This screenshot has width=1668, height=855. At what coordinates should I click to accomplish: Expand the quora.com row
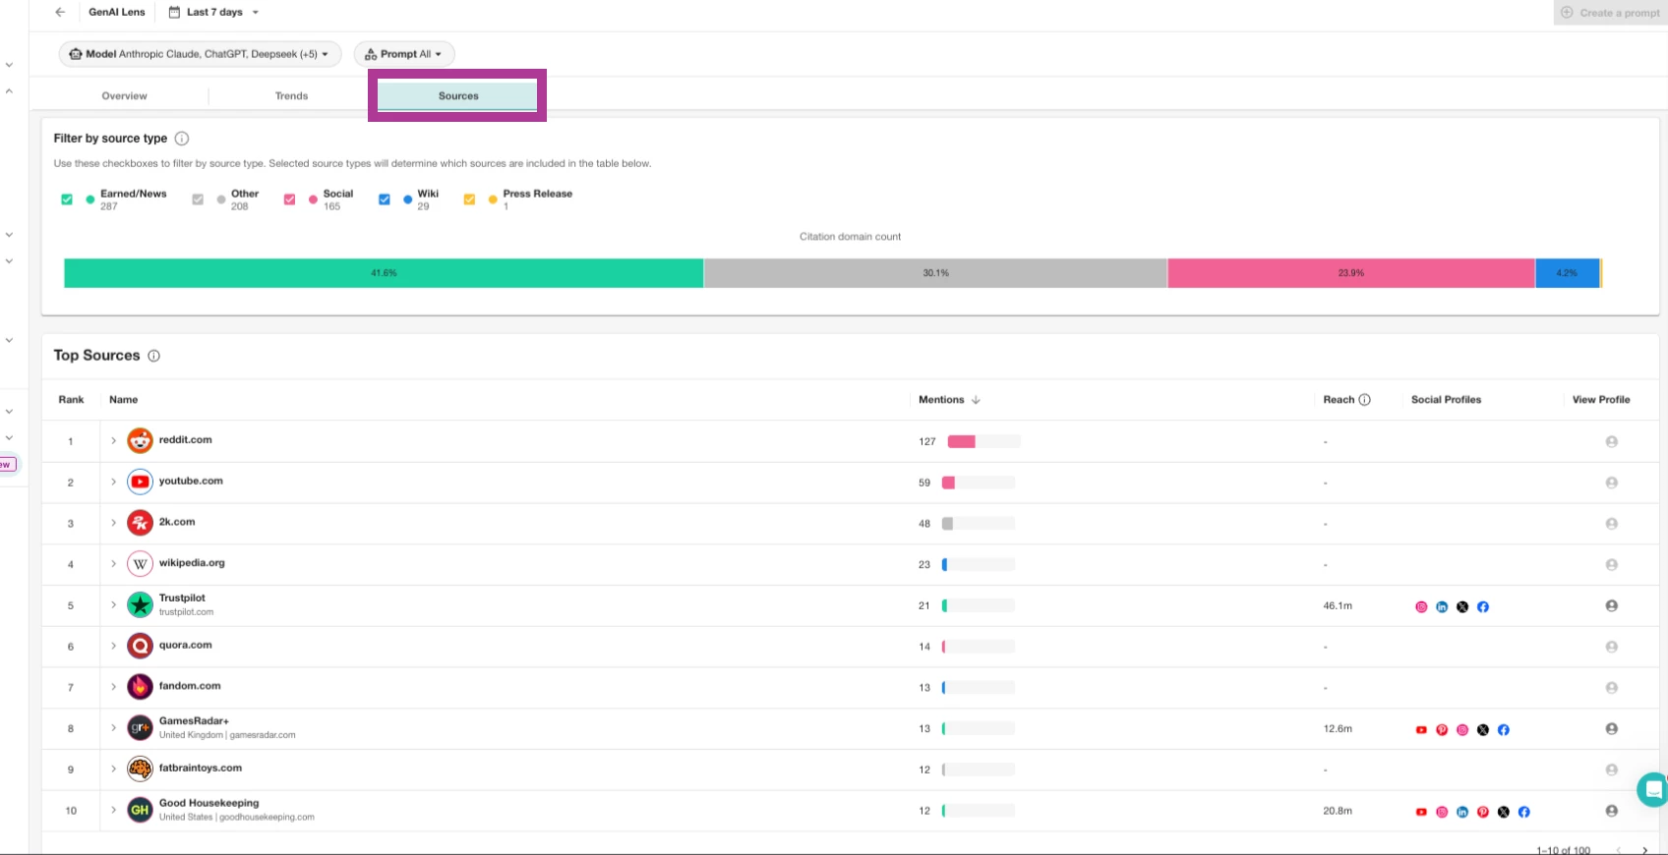pyautogui.click(x=113, y=646)
